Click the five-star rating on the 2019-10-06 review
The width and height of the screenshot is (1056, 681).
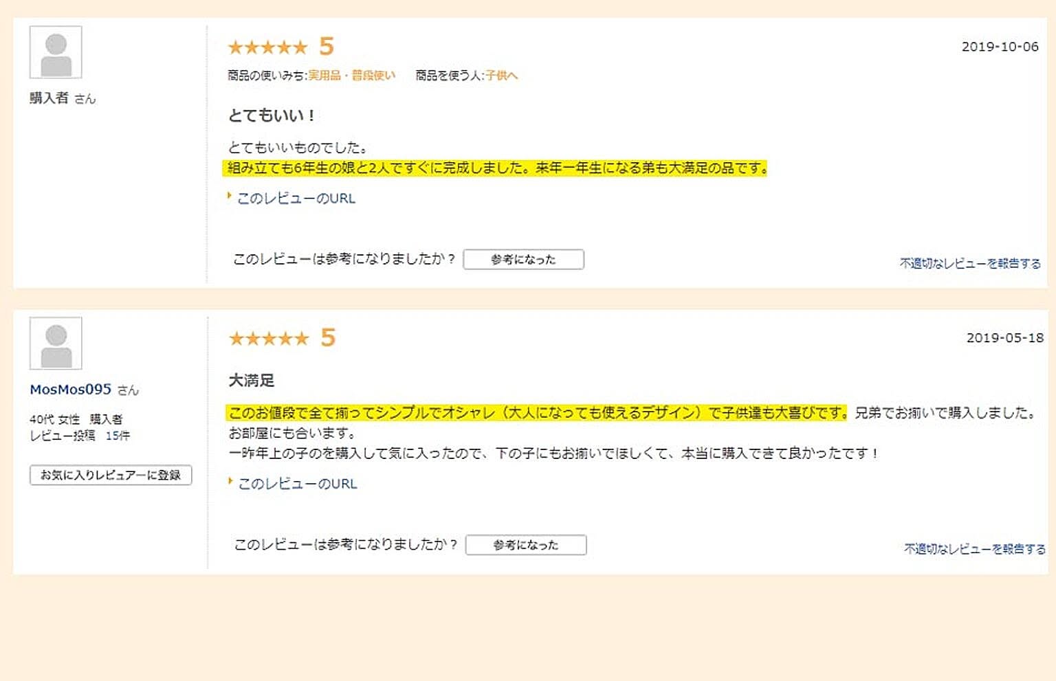(267, 47)
